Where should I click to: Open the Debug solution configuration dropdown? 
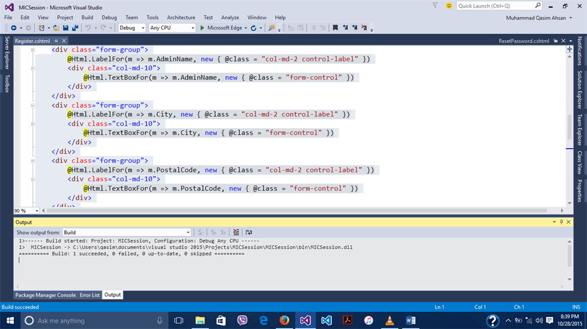tap(131, 27)
